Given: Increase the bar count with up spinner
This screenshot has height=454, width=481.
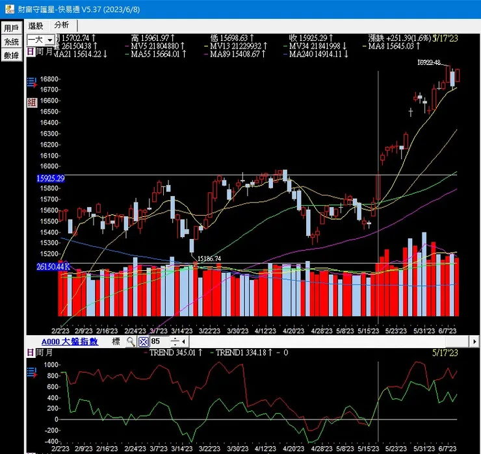Looking at the screenshot, I should click(x=175, y=339).
